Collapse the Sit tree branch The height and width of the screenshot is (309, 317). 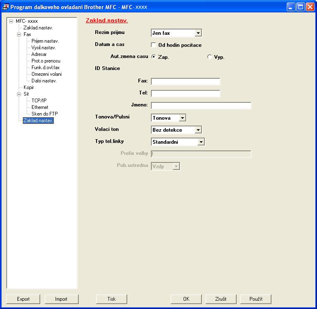coord(19,94)
